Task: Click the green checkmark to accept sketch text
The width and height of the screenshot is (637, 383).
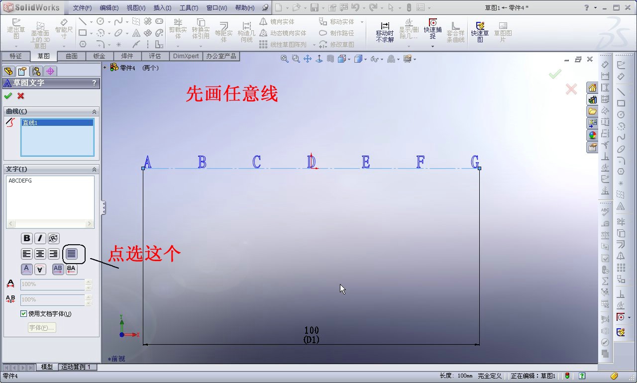Action: click(8, 96)
